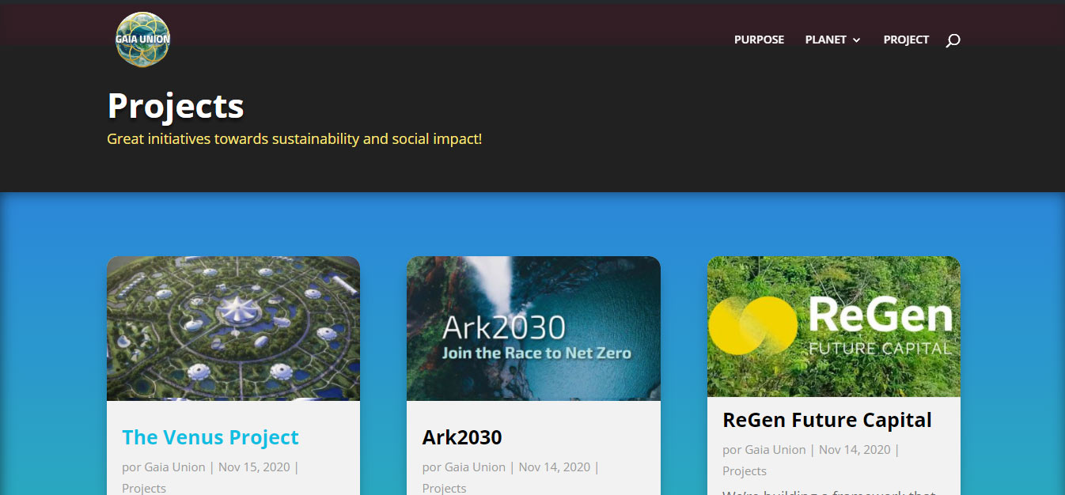Open Projects category under ReGen Future Capital

tap(745, 471)
